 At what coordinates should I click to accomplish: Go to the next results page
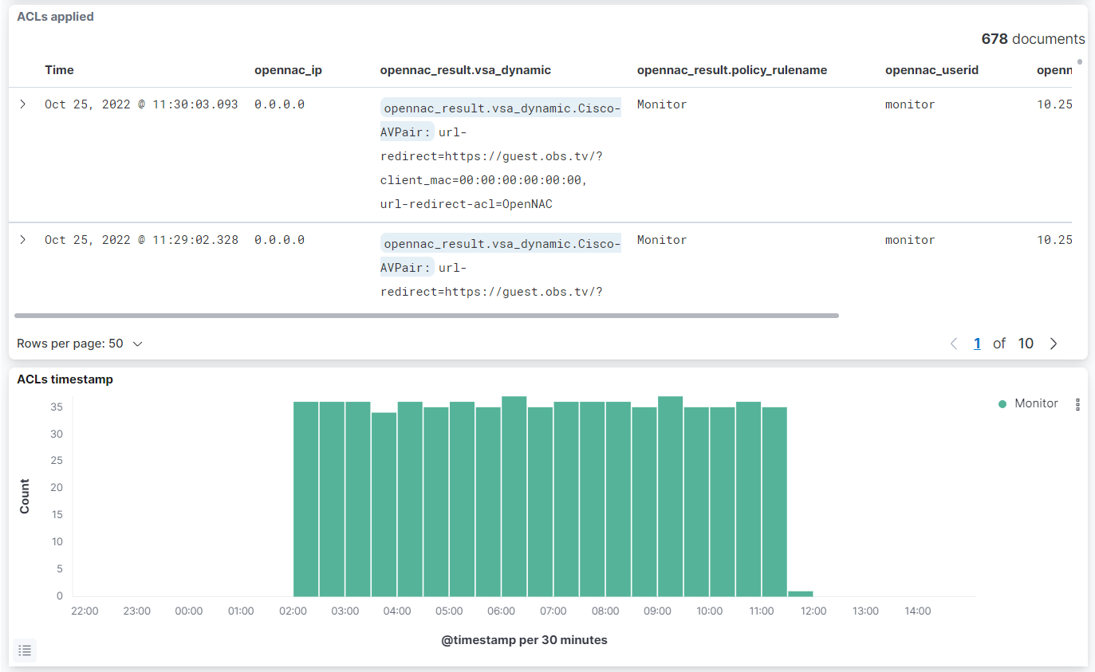1054,344
